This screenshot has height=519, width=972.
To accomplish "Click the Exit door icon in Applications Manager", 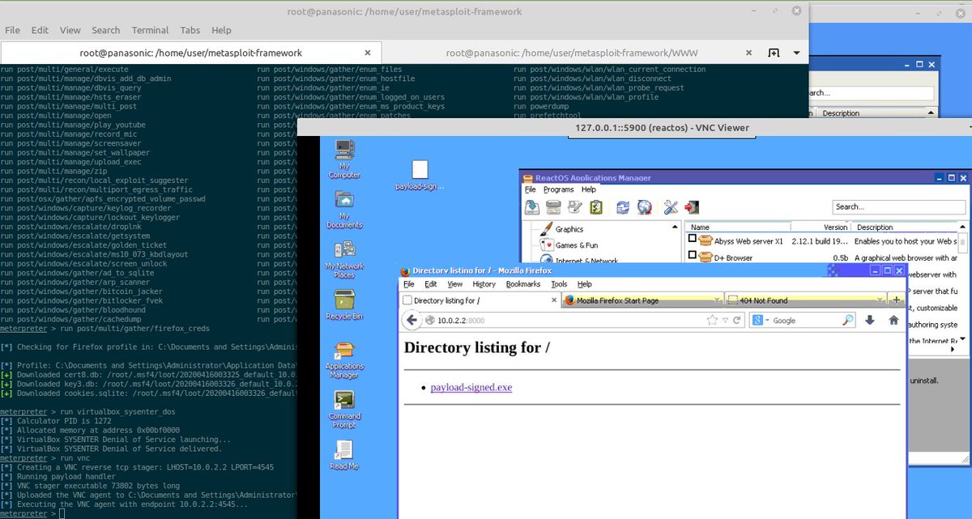I will pyautogui.click(x=692, y=207).
